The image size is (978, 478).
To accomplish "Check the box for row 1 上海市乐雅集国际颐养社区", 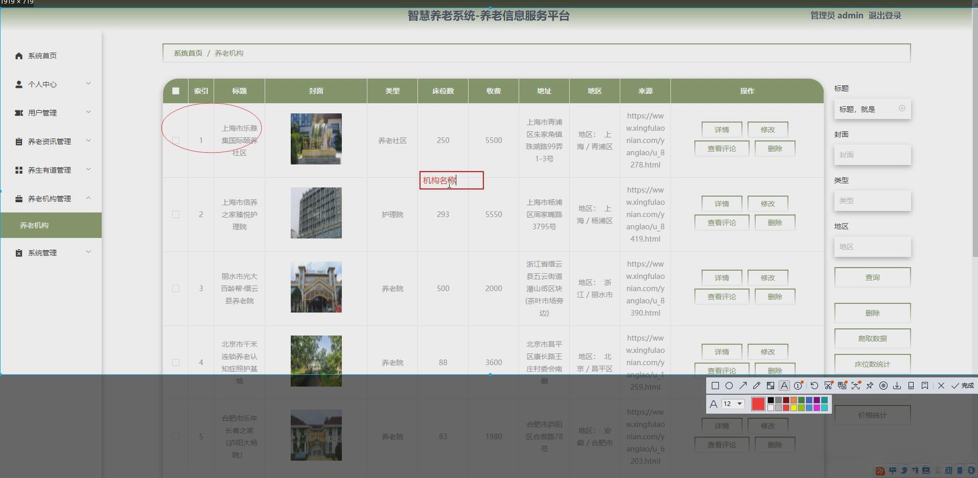I will (x=176, y=140).
